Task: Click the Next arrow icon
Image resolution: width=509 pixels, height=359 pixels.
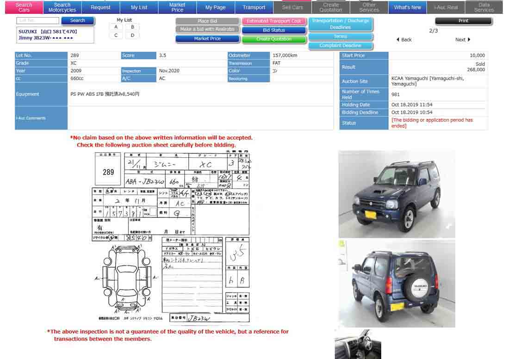Action: 469,40
